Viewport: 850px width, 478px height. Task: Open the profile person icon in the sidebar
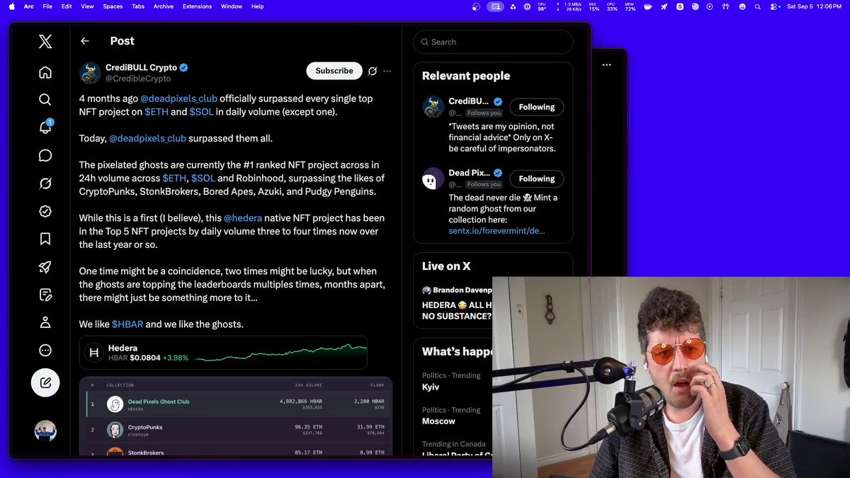click(45, 322)
